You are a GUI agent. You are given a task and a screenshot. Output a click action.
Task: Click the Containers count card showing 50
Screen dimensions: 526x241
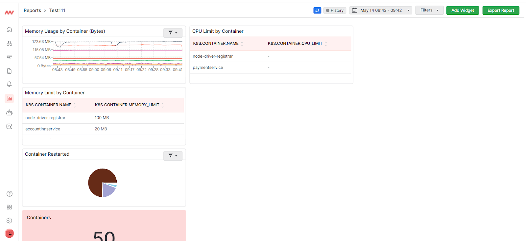point(104,226)
